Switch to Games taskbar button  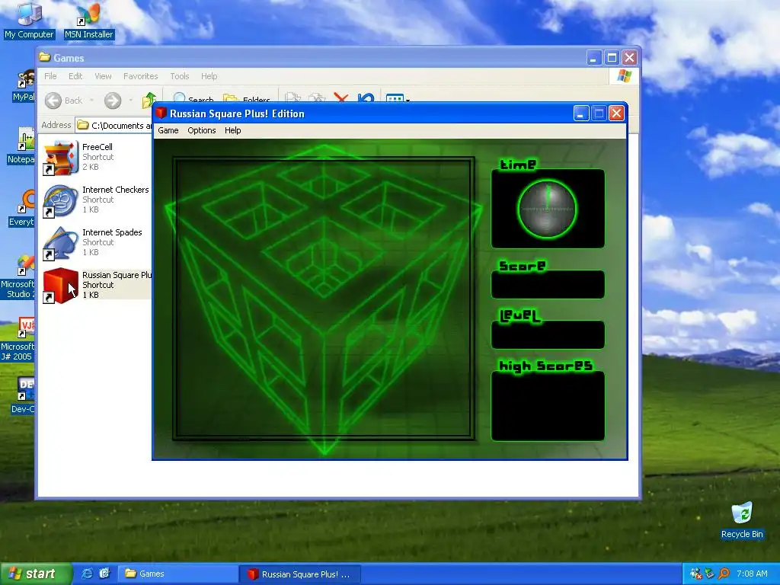(x=177, y=574)
